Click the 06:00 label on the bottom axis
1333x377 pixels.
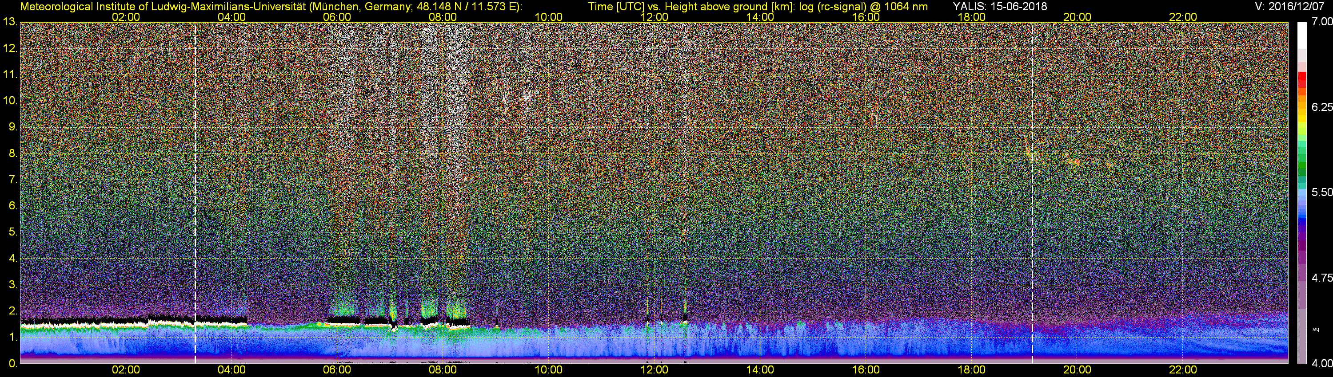tap(337, 370)
